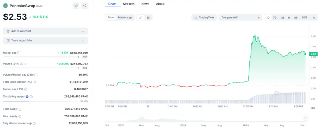Click the 0.4639807 market cap/TVL ratio
The height and width of the screenshot is (128, 318).
pyautogui.click(x=81, y=89)
